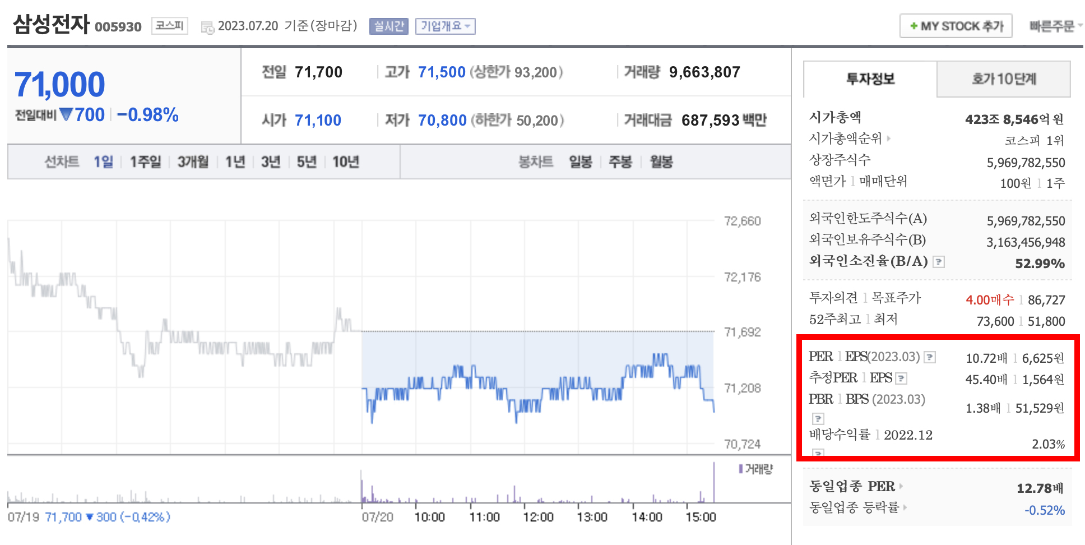The image size is (1085, 545).
Task: Click the 거래대금 value 687,593
Action: click(x=711, y=121)
